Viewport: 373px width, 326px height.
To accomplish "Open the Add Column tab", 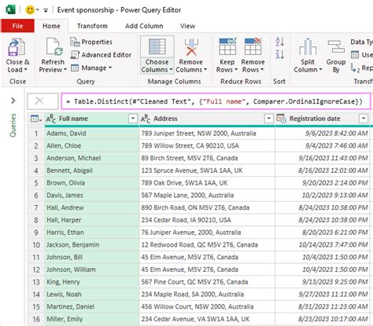I will click(144, 26).
